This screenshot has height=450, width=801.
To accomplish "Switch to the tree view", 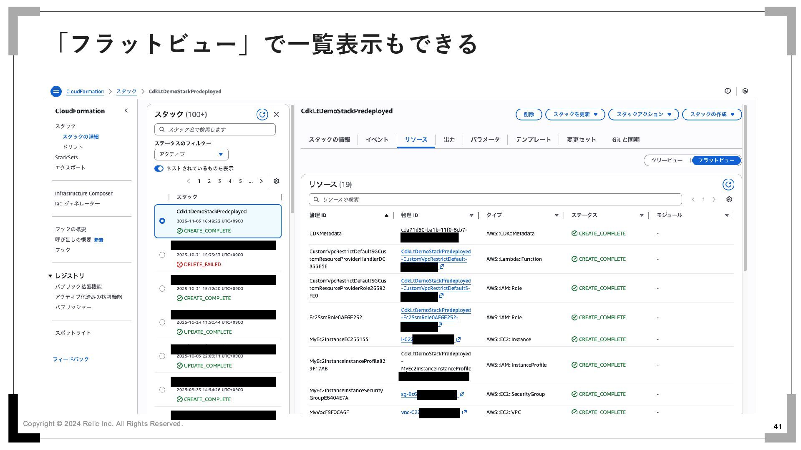I will pos(667,160).
